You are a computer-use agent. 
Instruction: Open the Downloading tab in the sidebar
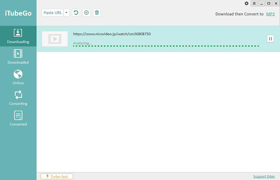(18, 36)
